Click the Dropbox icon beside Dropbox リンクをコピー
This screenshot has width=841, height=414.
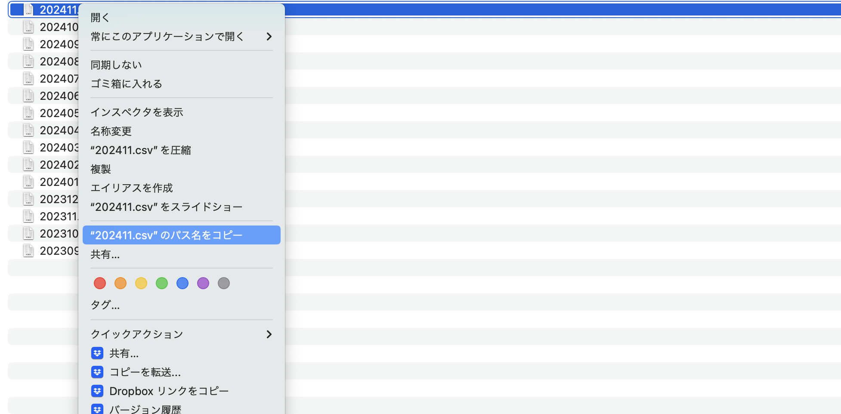(x=97, y=391)
